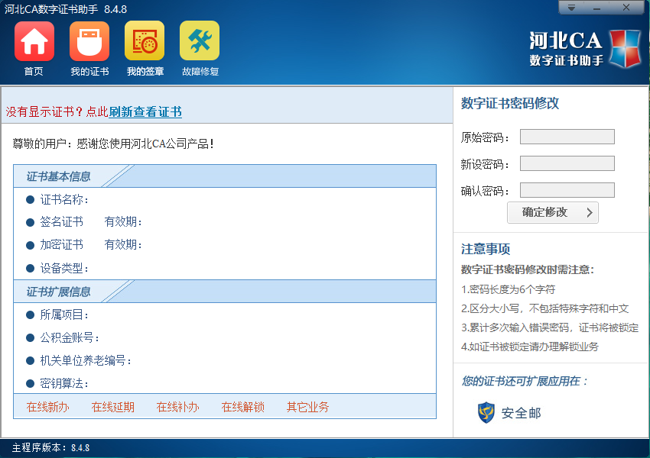Open the 我的证书 certificate icon
This screenshot has height=458, width=650.
89,41
